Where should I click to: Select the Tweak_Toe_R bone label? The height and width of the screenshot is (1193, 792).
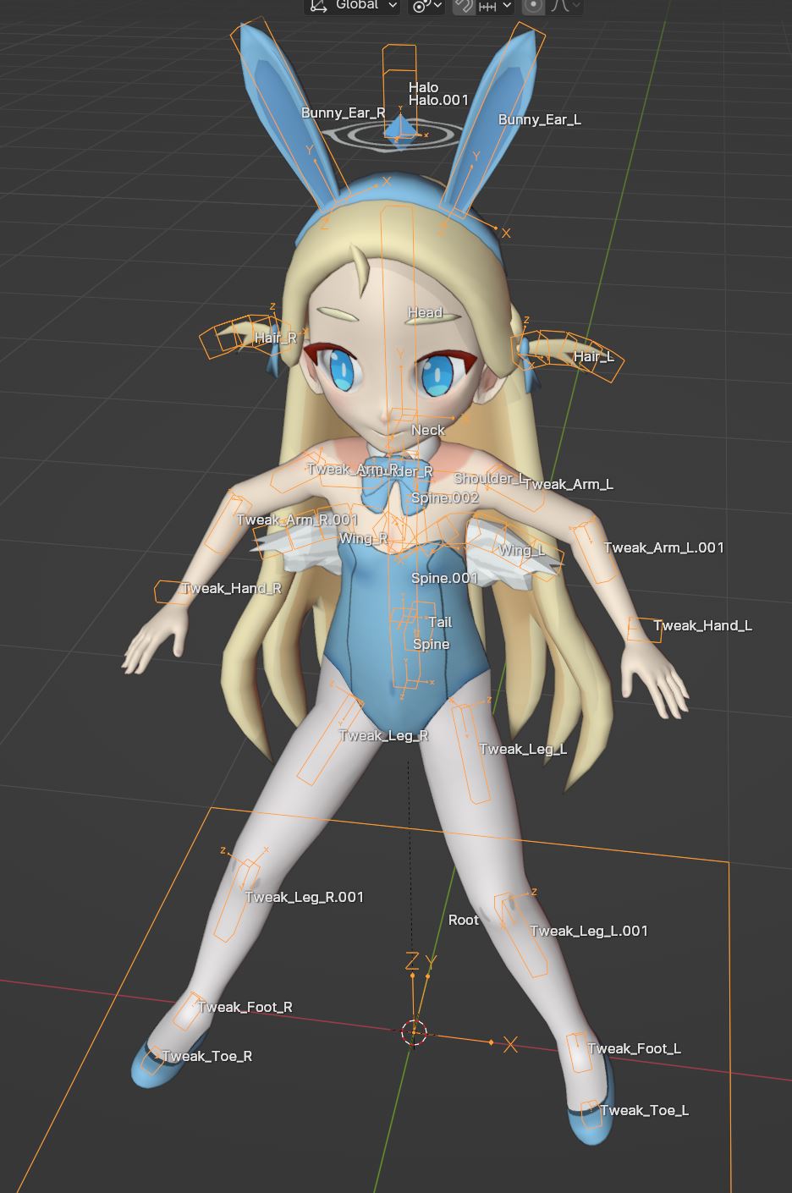[x=206, y=1056]
